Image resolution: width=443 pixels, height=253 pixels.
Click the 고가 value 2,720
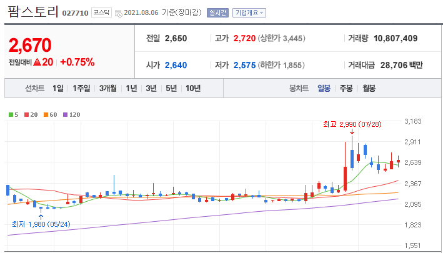[x=244, y=38]
